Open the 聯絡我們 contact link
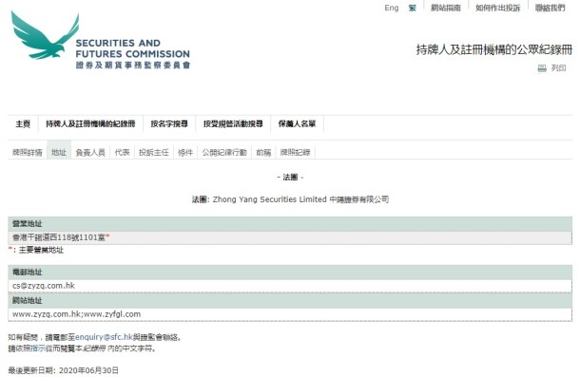580x377 pixels. pos(550,8)
